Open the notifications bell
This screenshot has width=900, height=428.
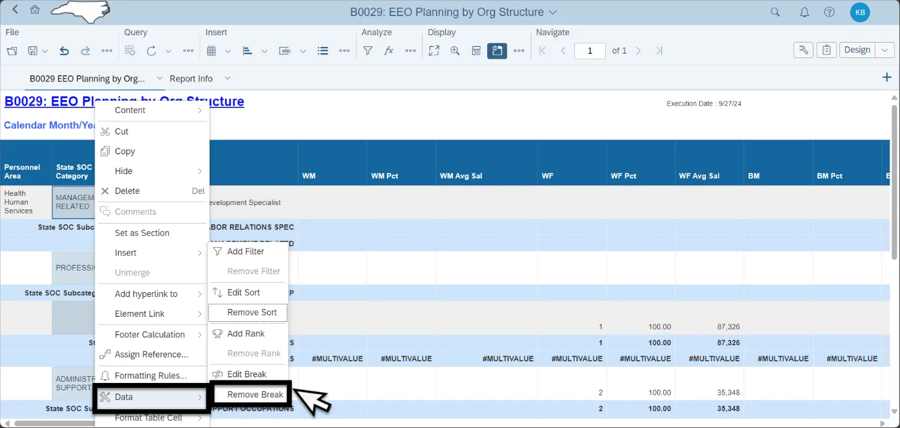click(x=804, y=12)
